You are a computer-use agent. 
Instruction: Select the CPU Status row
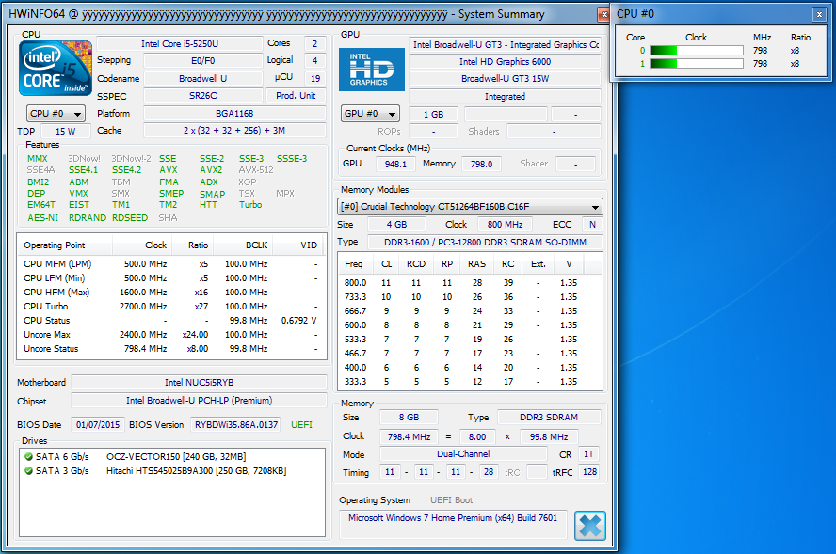(171, 321)
